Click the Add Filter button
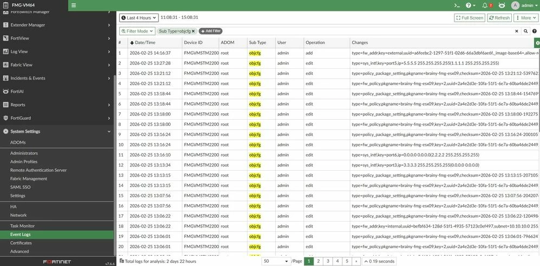The width and height of the screenshot is (540, 266). 211,31
